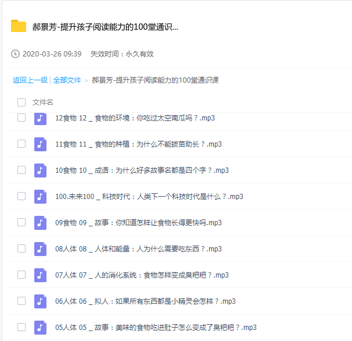Open file 你知道怎样让食物长得更快吗.mp3

(138, 223)
